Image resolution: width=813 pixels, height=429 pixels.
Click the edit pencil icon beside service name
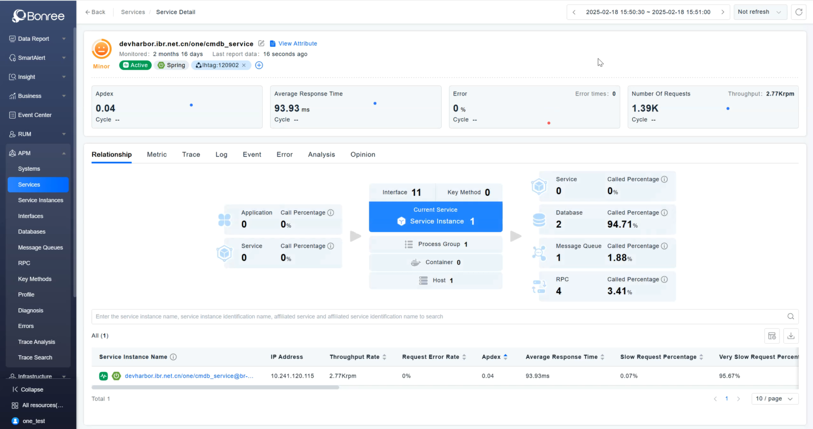tap(261, 43)
